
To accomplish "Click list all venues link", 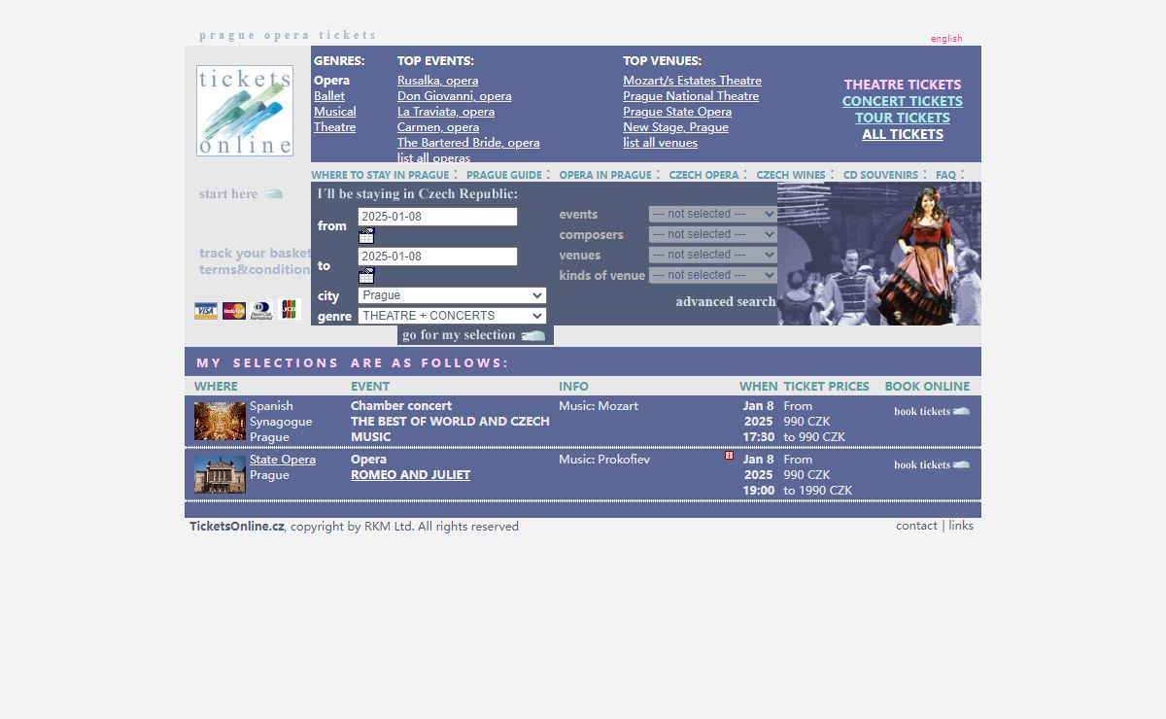I will [x=660, y=143].
